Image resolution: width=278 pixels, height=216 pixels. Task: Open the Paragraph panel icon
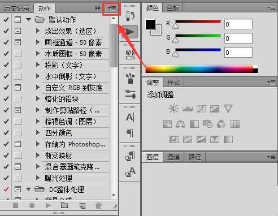click(130, 133)
